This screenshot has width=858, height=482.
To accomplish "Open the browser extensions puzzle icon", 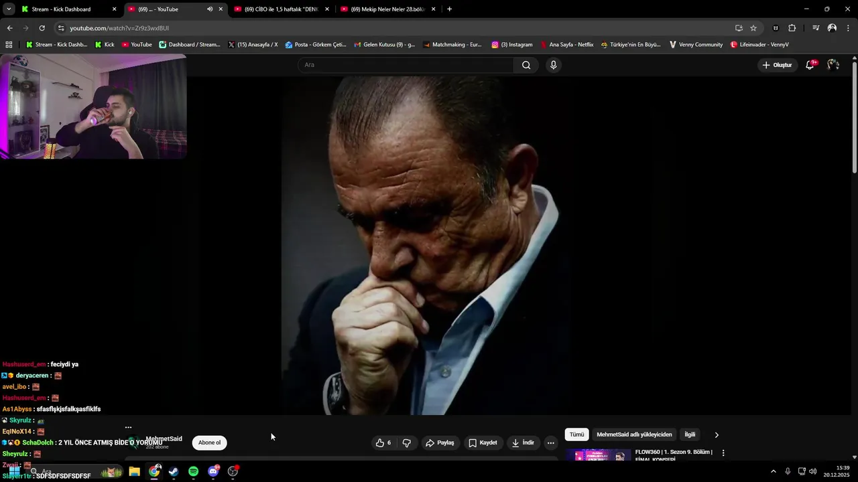I will coord(792,28).
